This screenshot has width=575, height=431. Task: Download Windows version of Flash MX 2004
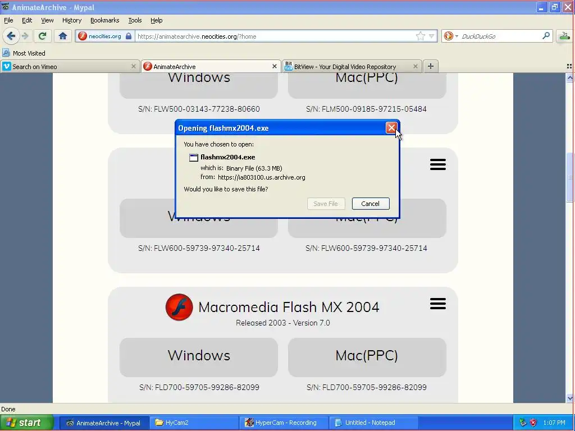click(199, 357)
